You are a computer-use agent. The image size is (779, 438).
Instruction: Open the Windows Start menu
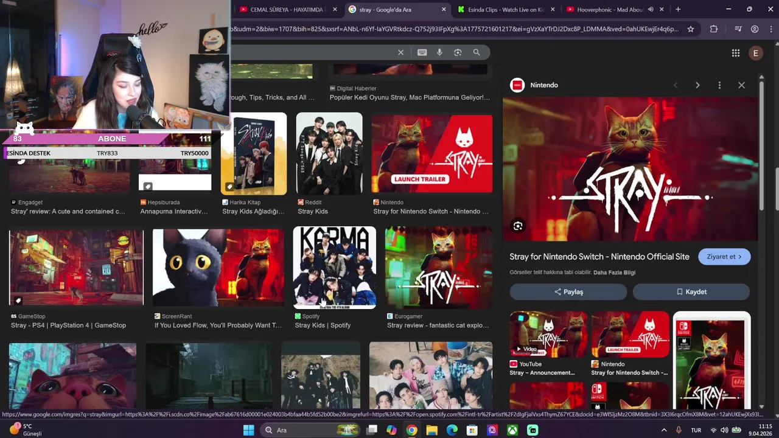pyautogui.click(x=248, y=430)
